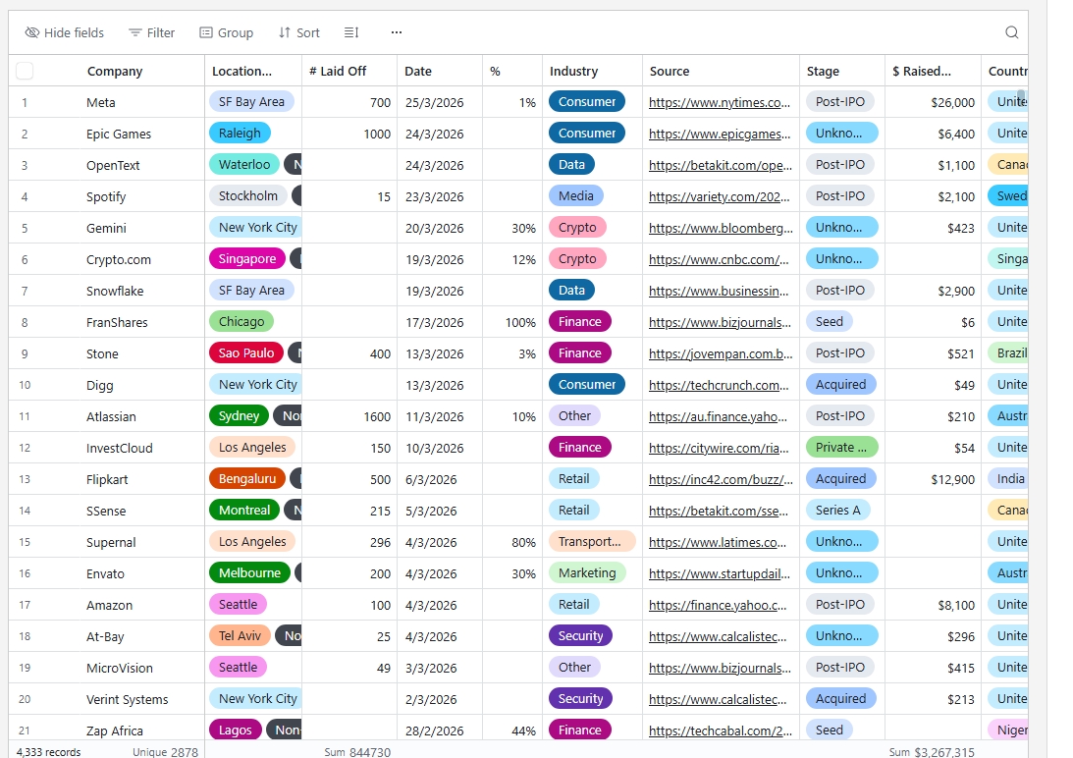Select the 1600 laid off cell
Viewport: 1073px width, 758px height.
pyautogui.click(x=349, y=417)
